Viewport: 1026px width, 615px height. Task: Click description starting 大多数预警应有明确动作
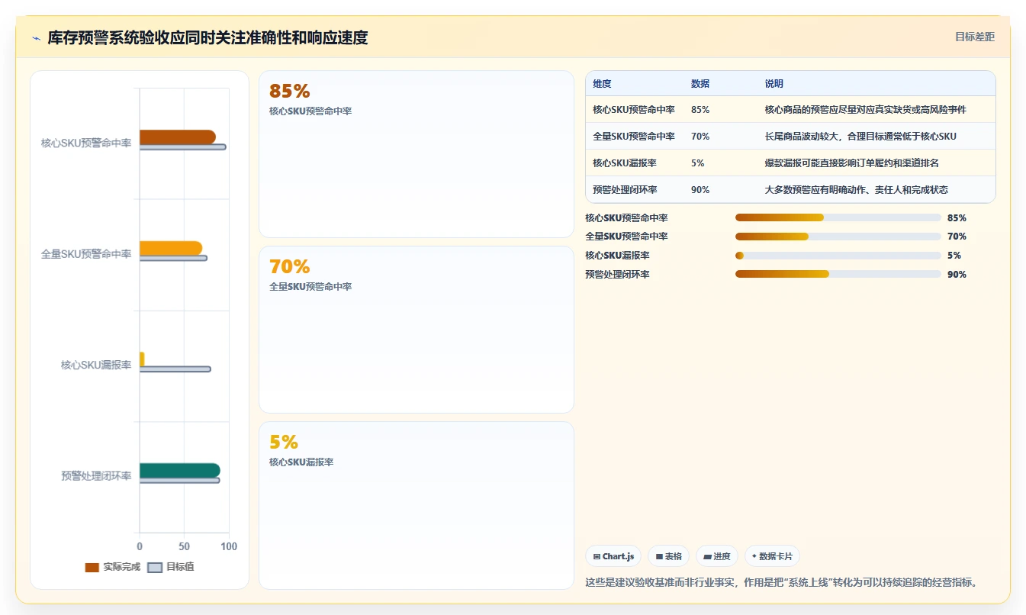pyautogui.click(x=857, y=190)
